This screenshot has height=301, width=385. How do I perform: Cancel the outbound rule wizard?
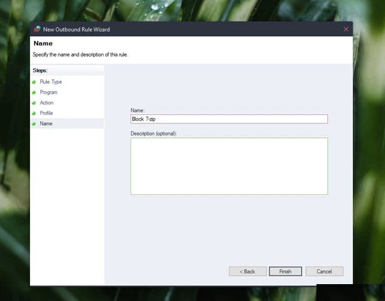tap(324, 272)
